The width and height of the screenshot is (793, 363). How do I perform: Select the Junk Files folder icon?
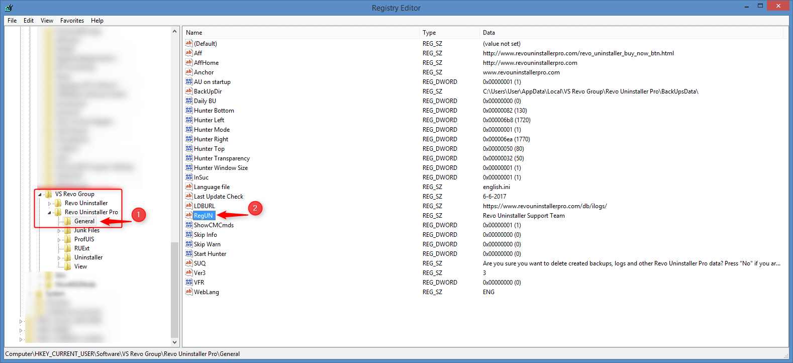tap(68, 230)
